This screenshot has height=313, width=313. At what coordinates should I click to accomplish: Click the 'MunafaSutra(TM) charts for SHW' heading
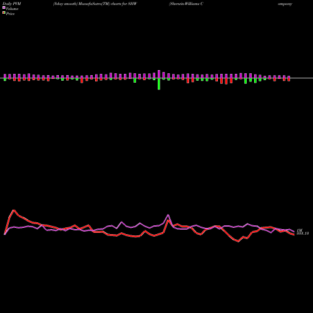tap(108, 4)
